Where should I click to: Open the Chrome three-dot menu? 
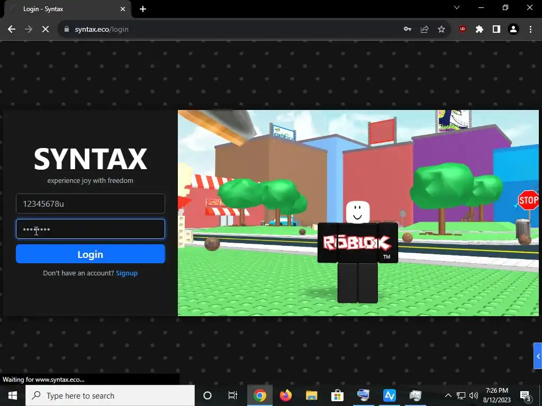pyautogui.click(x=530, y=30)
